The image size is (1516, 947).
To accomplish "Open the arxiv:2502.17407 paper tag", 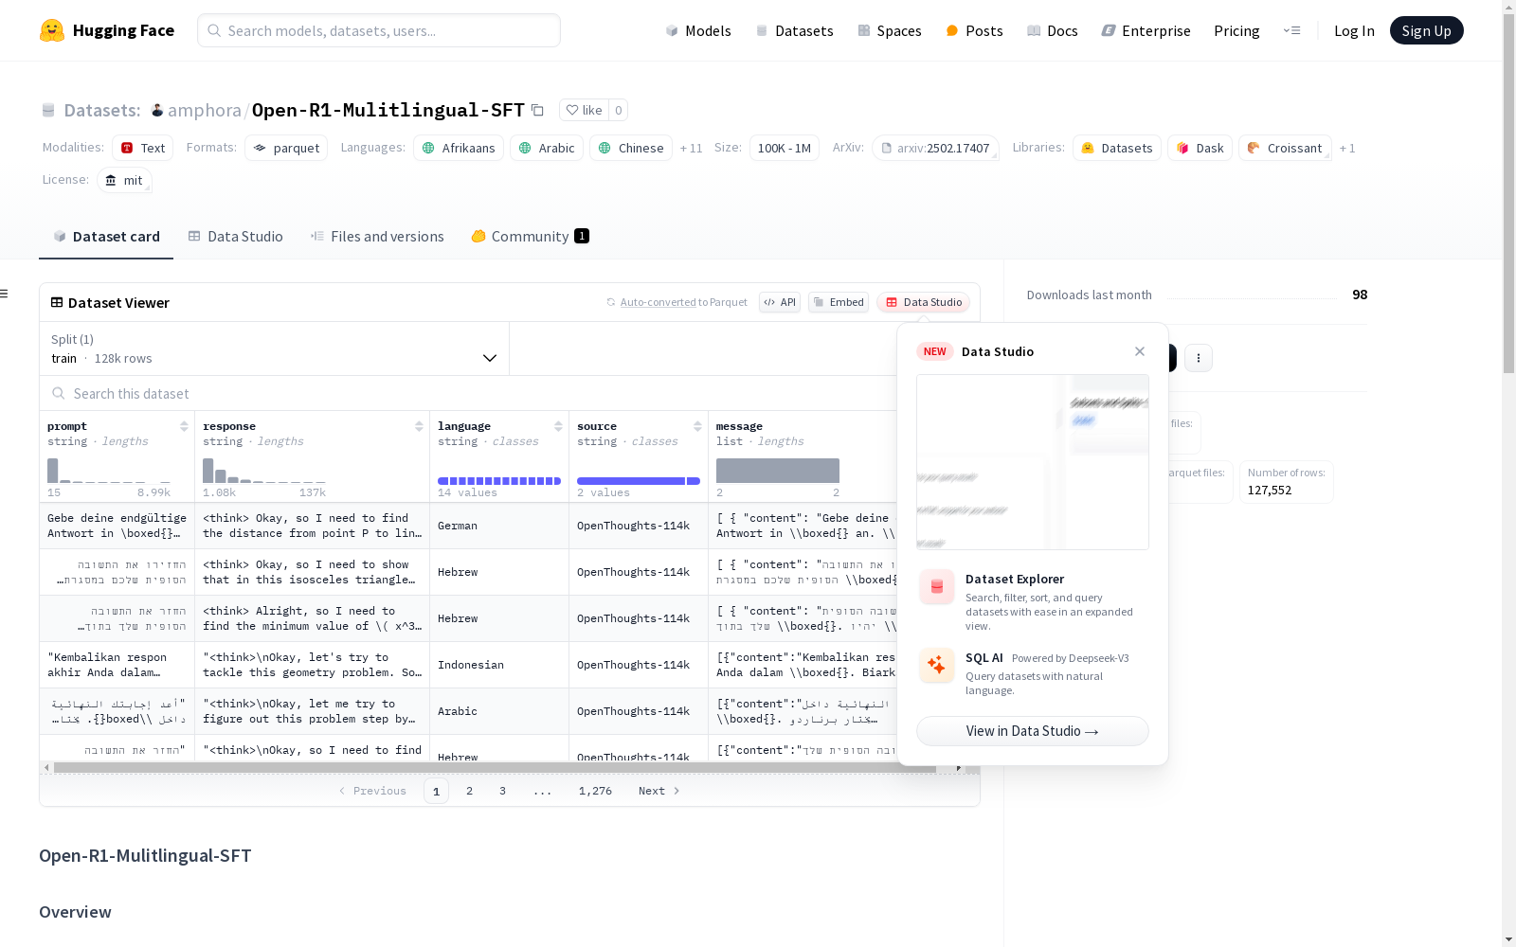I will 935,148.
